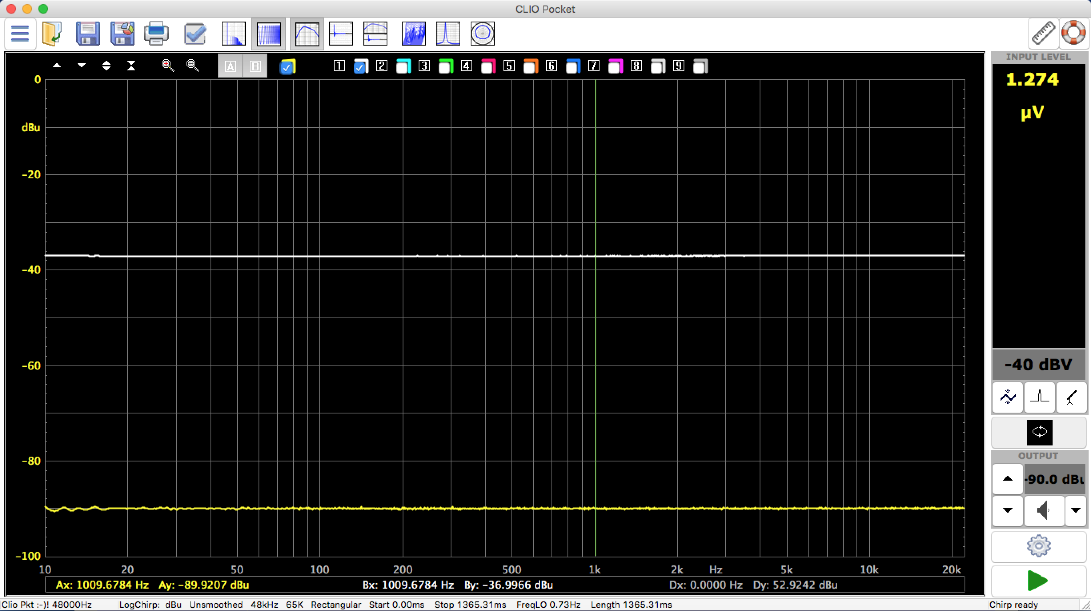This screenshot has height=611, width=1091.
Task: Show the impulse response time view
Action: (341, 34)
